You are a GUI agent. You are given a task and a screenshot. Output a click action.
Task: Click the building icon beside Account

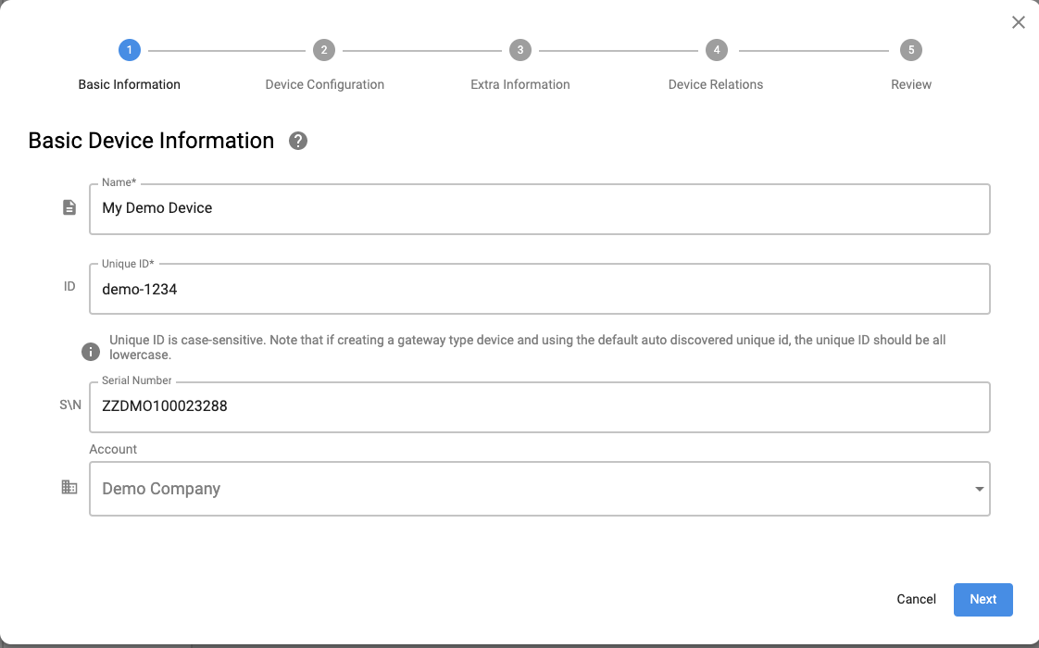coord(69,487)
